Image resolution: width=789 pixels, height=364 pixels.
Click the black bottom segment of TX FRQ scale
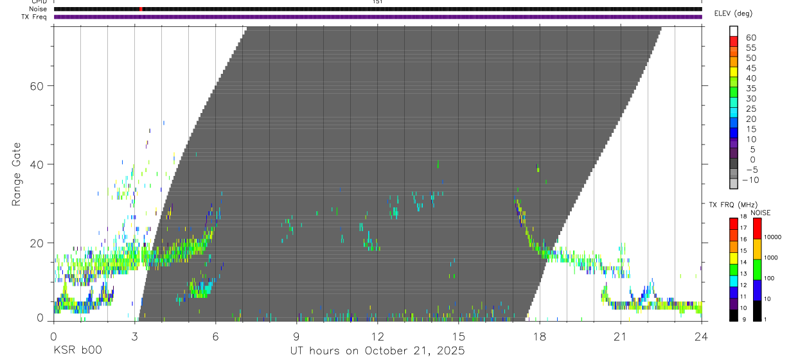[734, 315]
